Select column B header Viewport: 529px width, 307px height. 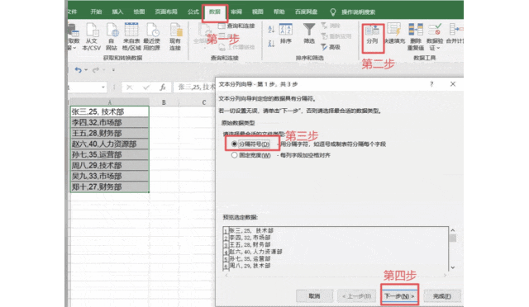(164, 102)
